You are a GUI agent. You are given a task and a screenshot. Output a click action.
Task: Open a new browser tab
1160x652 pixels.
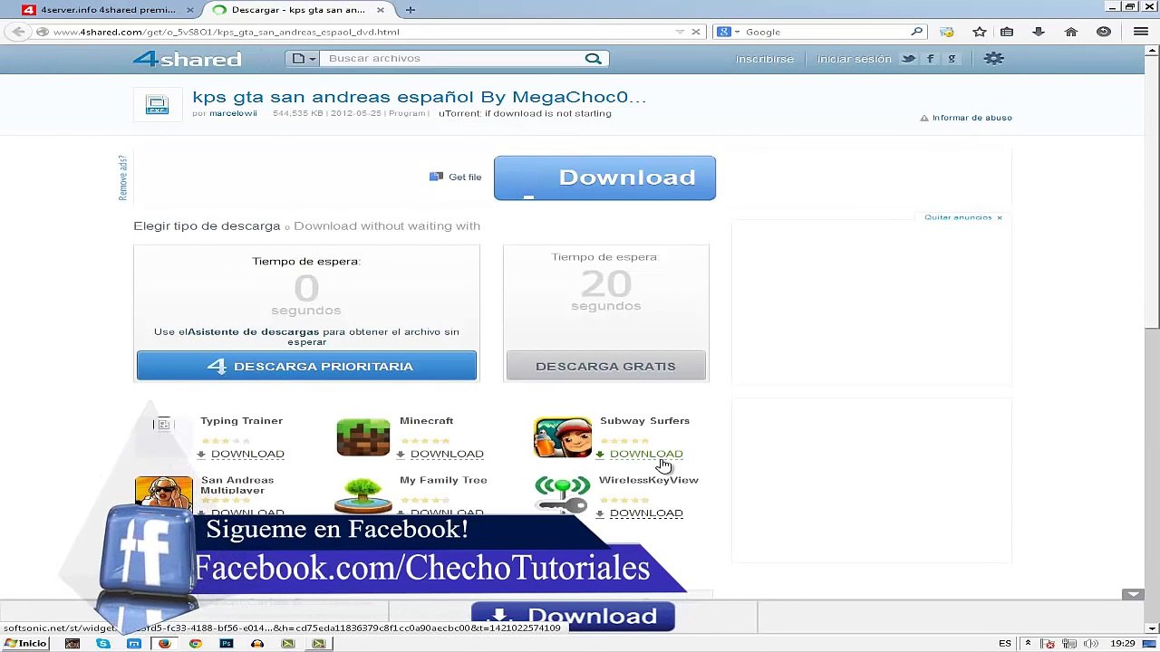[x=411, y=10]
